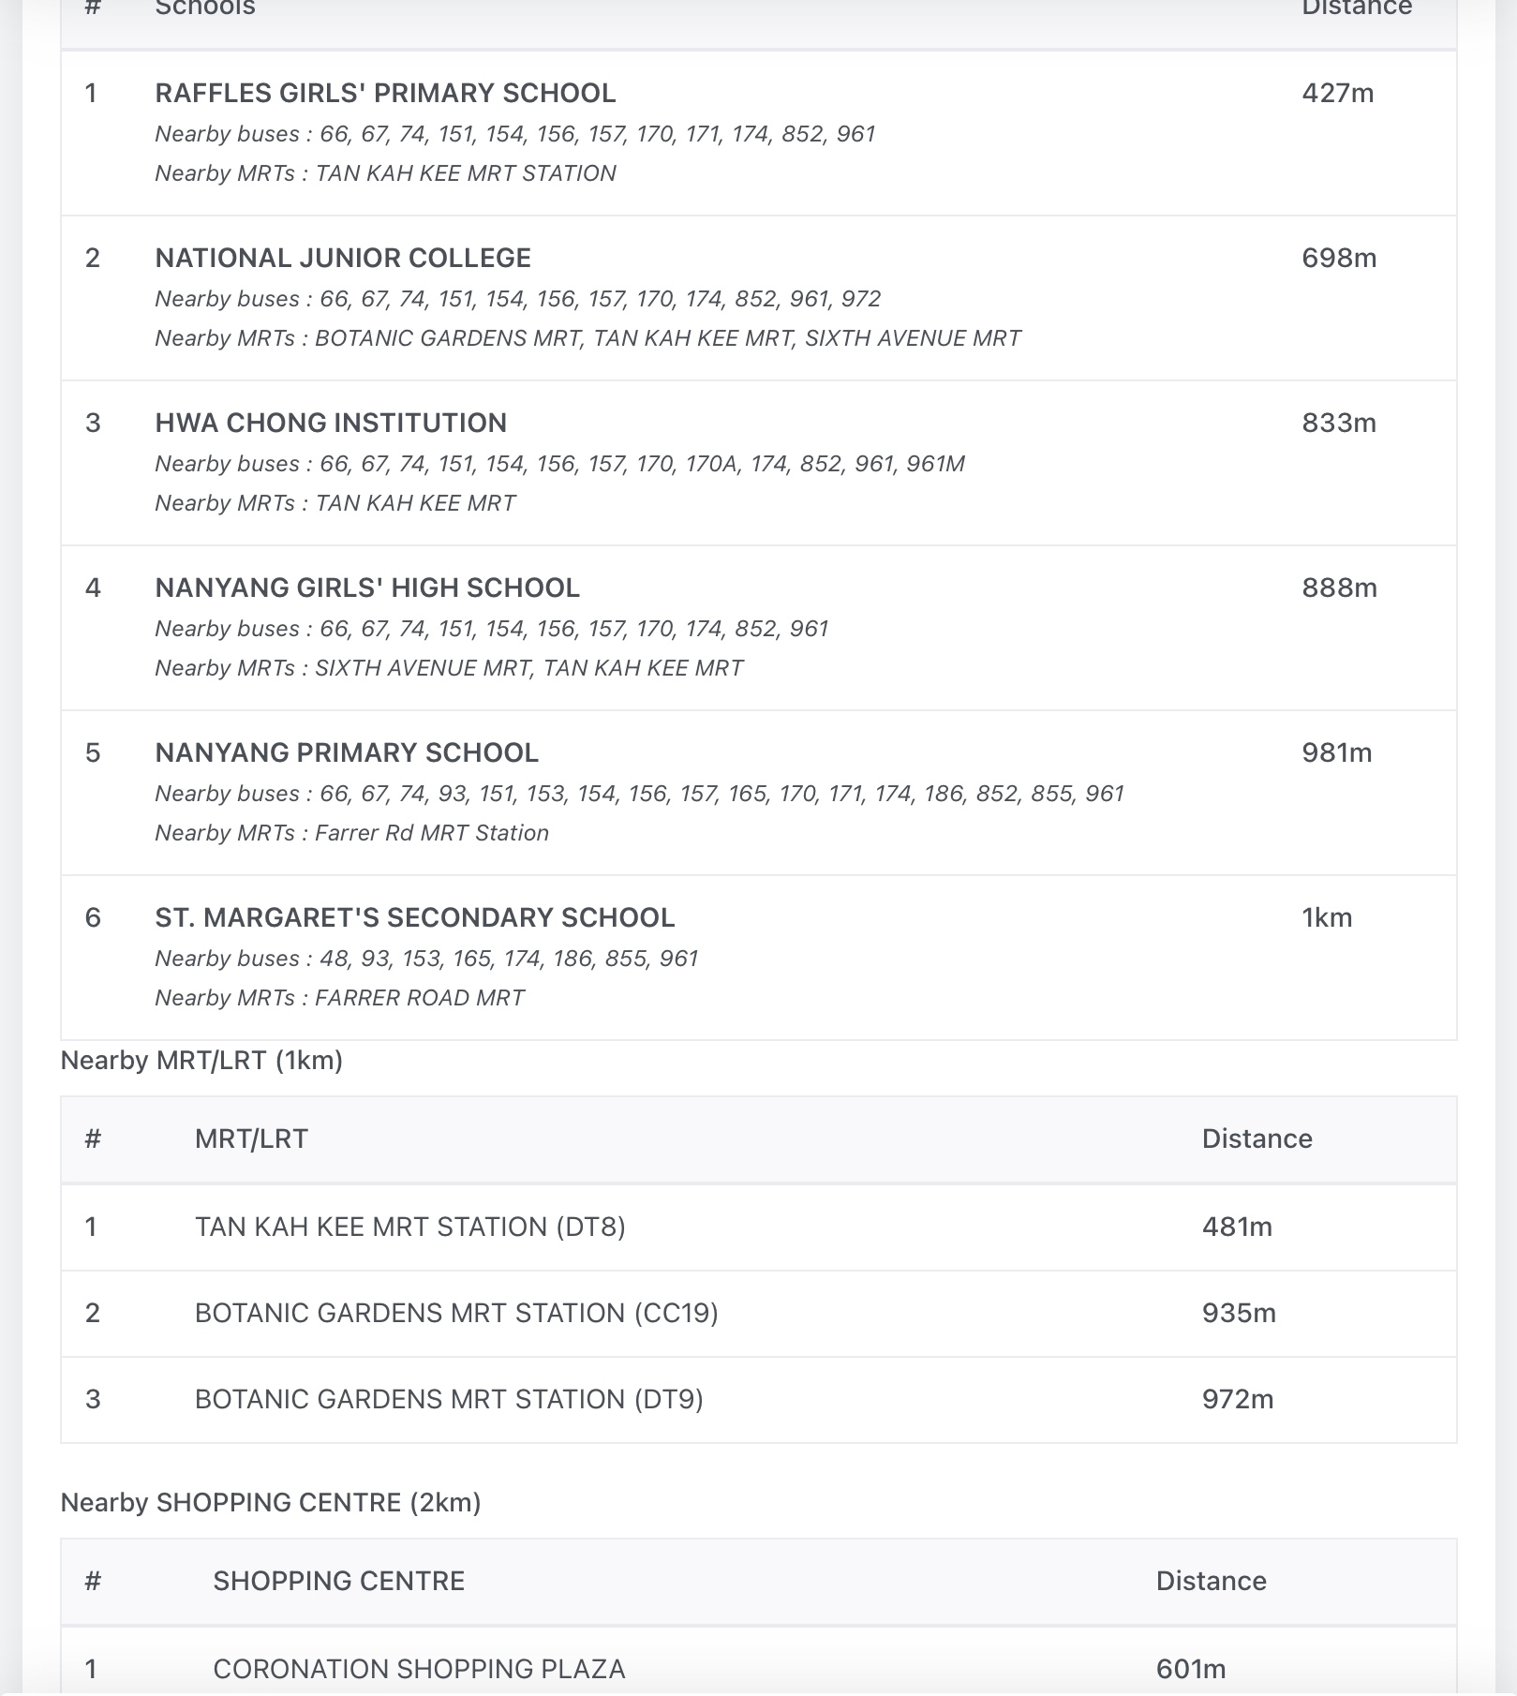Click Distance header in MRT/LRT table
Screen dimensions: 1517x1696
click(1257, 1139)
